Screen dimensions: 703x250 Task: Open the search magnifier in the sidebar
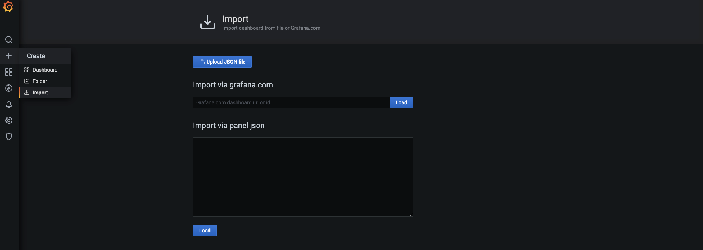(9, 40)
